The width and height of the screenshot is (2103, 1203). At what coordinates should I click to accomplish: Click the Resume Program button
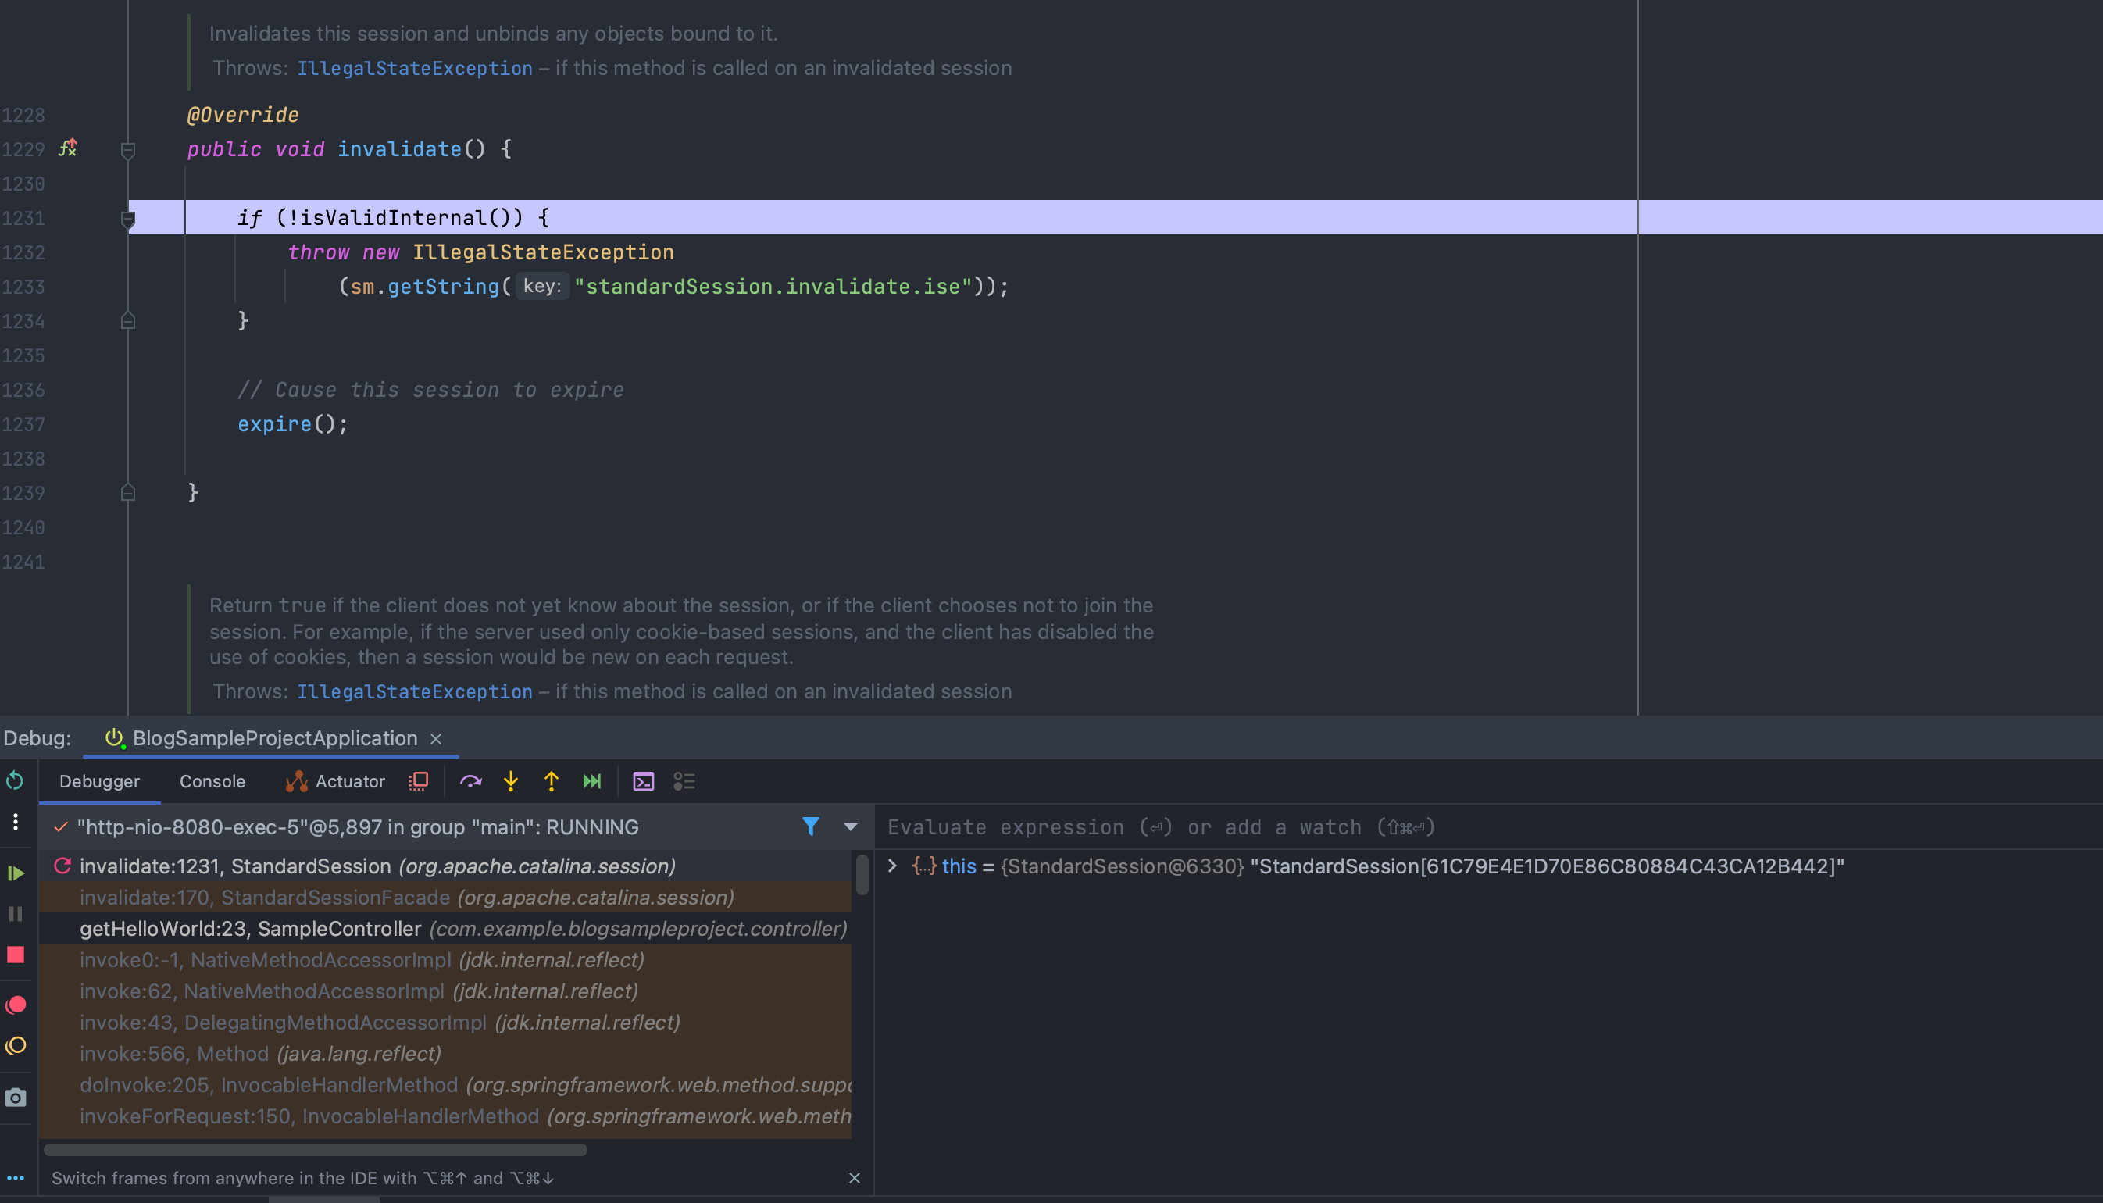15,873
